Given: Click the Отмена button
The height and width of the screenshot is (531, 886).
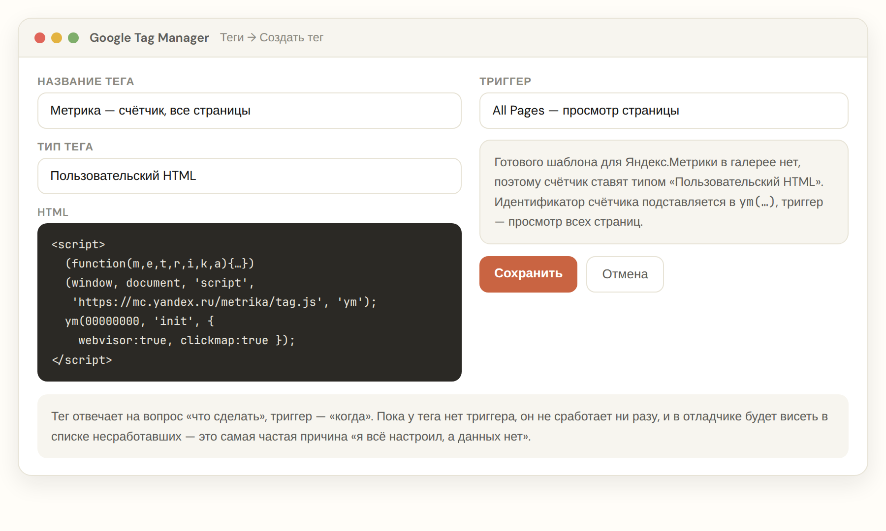Looking at the screenshot, I should (x=625, y=274).
